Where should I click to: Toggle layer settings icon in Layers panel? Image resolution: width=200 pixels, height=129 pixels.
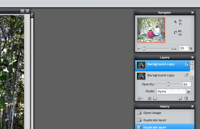tap(139, 98)
